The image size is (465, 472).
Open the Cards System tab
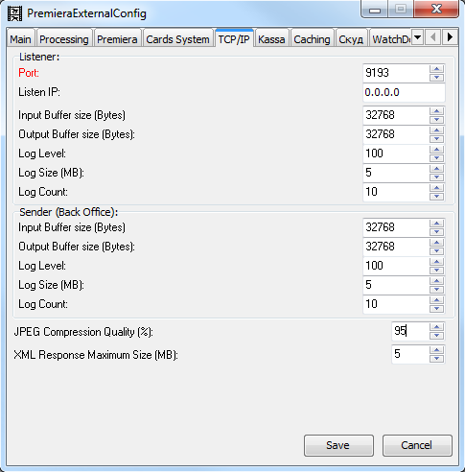(177, 39)
